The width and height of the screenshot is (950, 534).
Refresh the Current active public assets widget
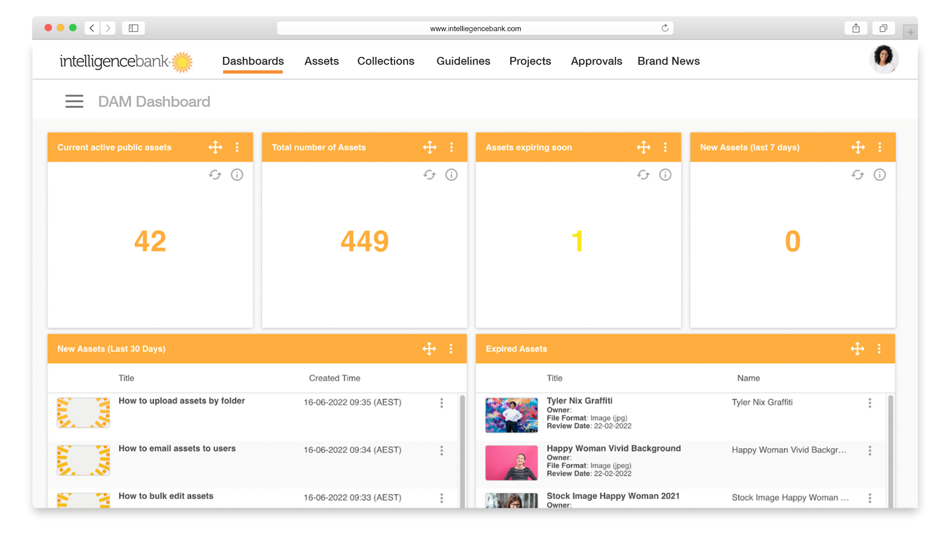pos(215,175)
